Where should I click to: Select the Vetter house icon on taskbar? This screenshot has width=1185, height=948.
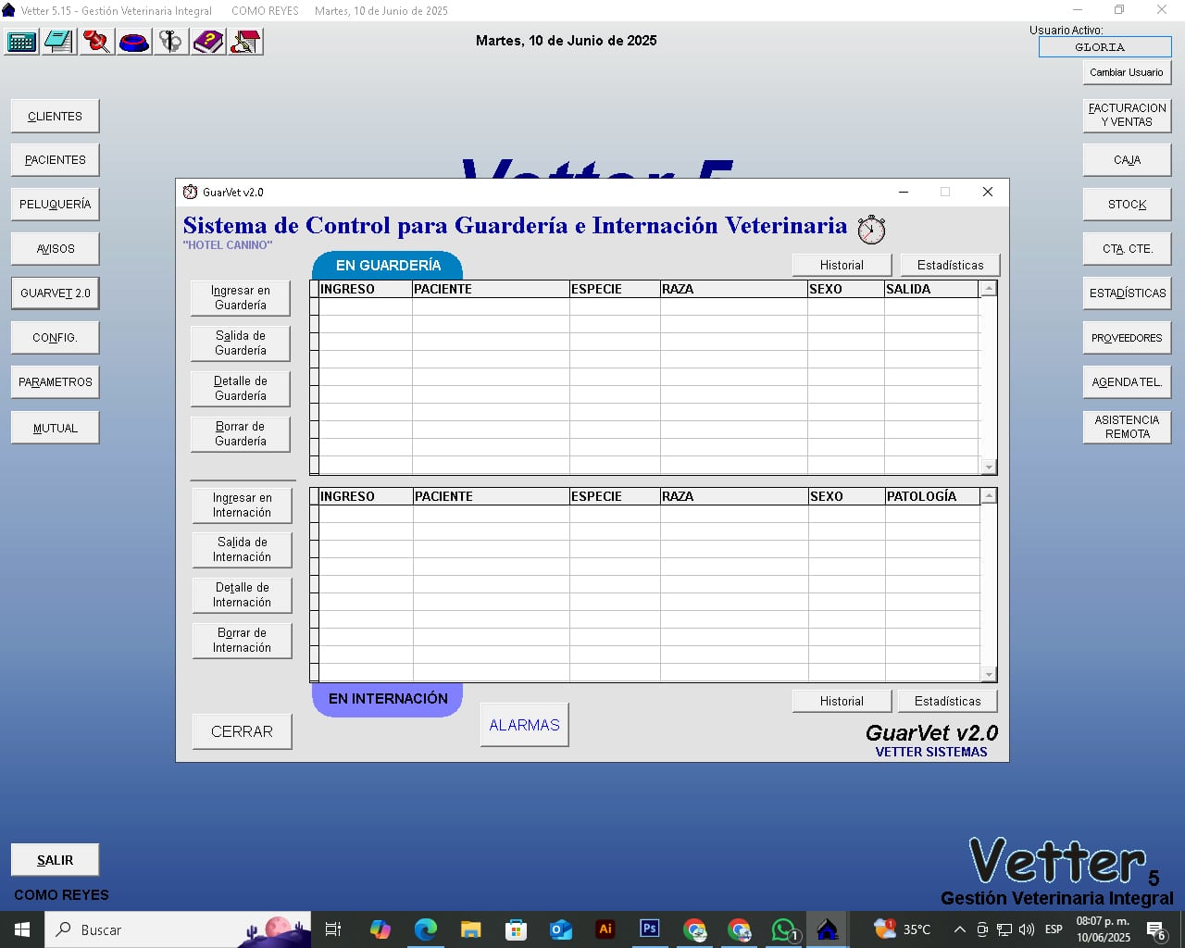pyautogui.click(x=828, y=929)
